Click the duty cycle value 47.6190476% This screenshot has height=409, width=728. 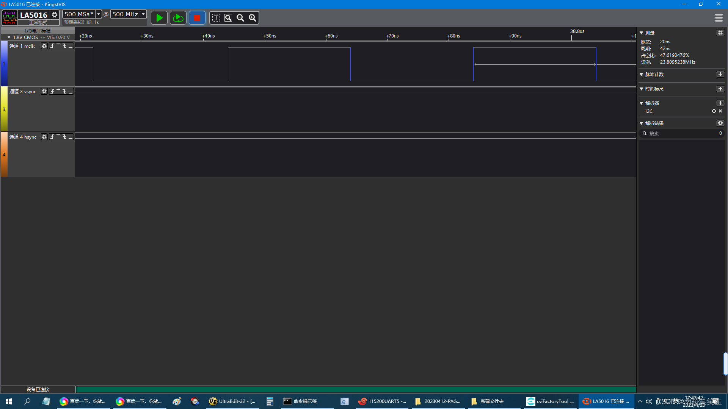675,55
